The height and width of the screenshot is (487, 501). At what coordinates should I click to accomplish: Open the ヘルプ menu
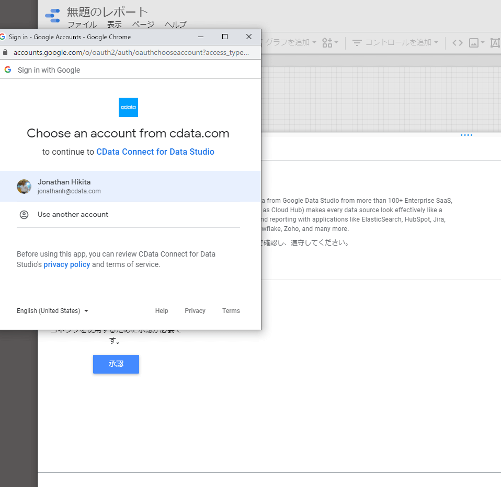[175, 25]
